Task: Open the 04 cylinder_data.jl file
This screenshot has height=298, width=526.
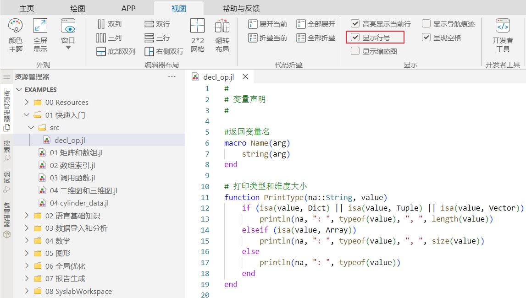Action: pyautogui.click(x=79, y=203)
